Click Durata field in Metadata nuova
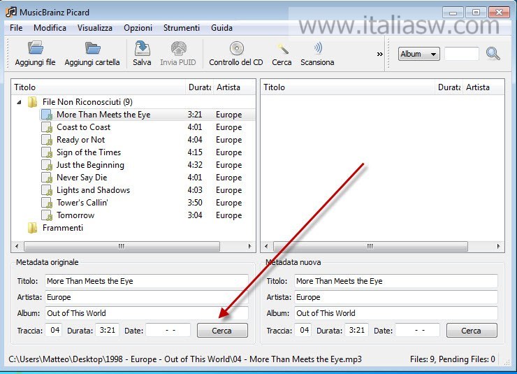 tap(357, 330)
